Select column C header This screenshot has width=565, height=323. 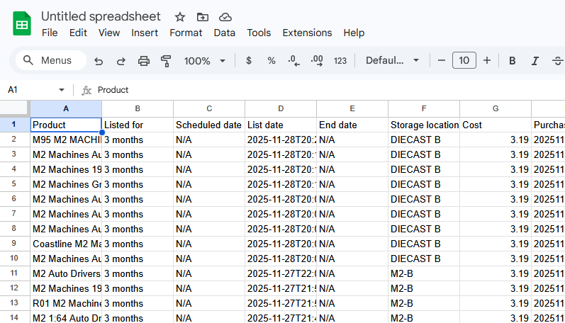coord(209,109)
